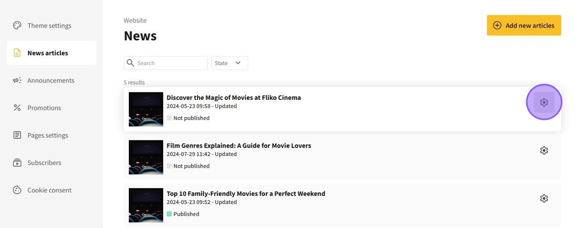This screenshot has width=575, height=228.
Task: Open settings gear for Discover the Magic article
Action: tap(544, 102)
